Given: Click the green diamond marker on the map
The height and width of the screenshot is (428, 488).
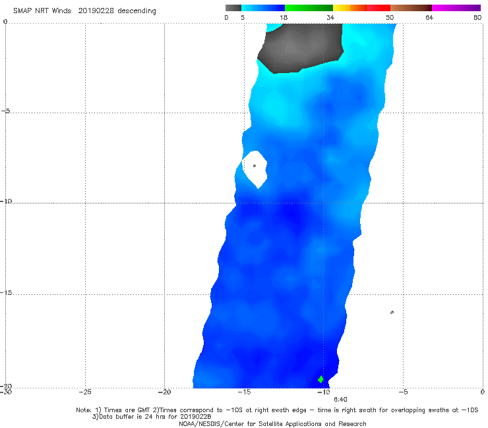Looking at the screenshot, I should [x=320, y=379].
